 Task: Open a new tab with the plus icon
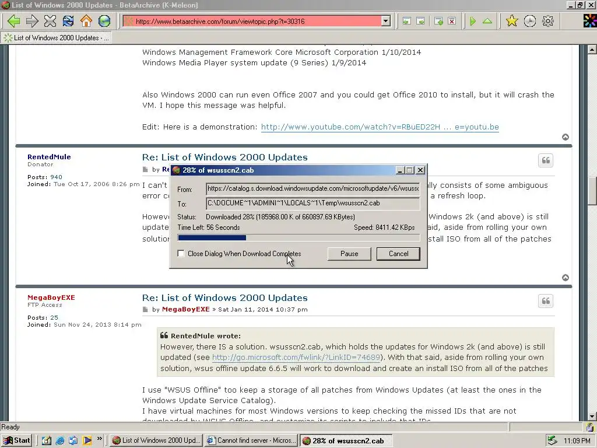pos(438,22)
